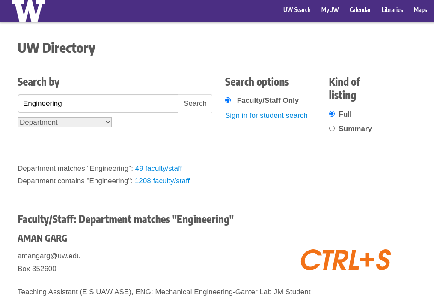Click the Search button
The image size is (434, 302).
[195, 104]
